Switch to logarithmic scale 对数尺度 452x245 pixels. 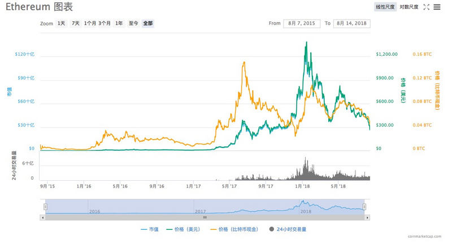pos(408,7)
